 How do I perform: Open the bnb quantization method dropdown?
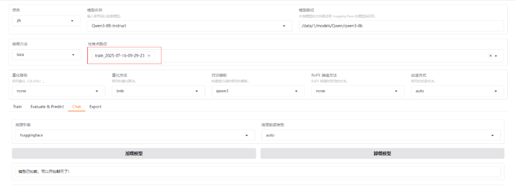click(158, 91)
